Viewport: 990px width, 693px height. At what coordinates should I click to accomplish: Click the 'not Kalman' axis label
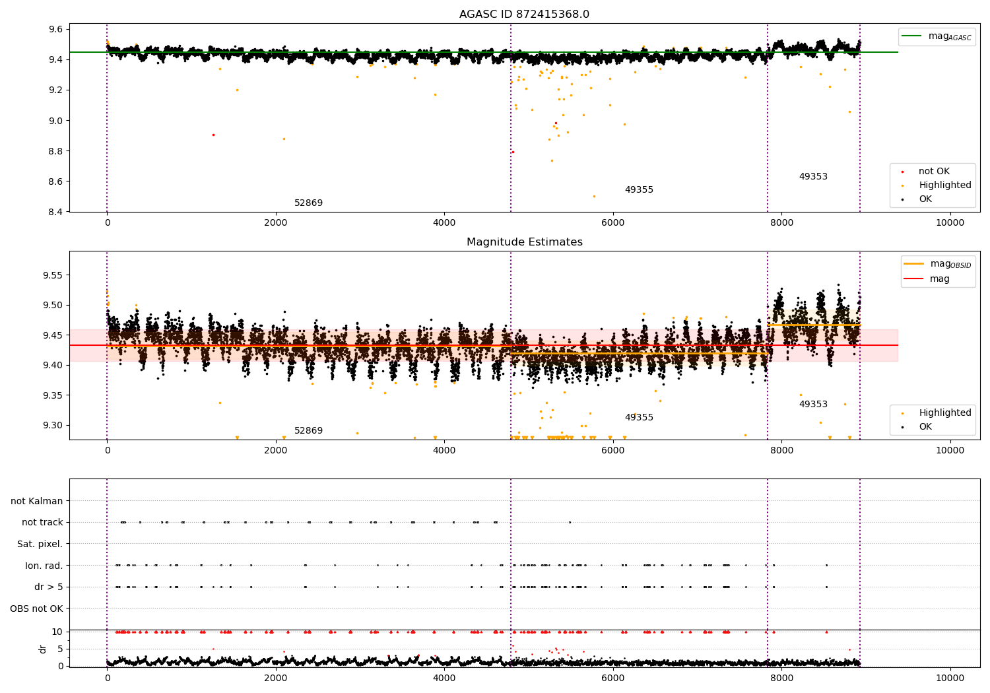tap(37, 501)
